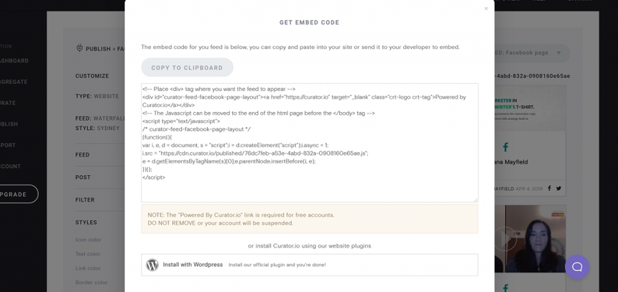The width and height of the screenshot is (618, 292).
Task: Expand the Feed section
Action: 83,155
